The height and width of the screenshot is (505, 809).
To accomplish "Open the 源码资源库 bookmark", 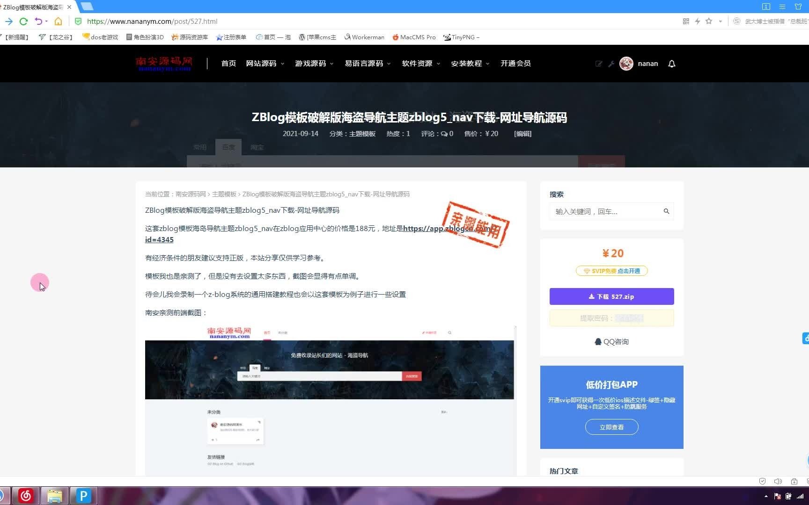I will click(190, 37).
